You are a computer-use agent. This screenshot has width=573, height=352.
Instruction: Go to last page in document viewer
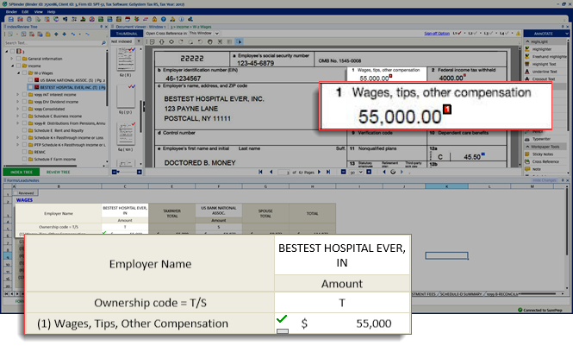click(x=328, y=172)
